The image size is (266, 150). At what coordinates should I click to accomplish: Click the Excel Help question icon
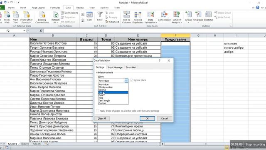tap(258, 7)
